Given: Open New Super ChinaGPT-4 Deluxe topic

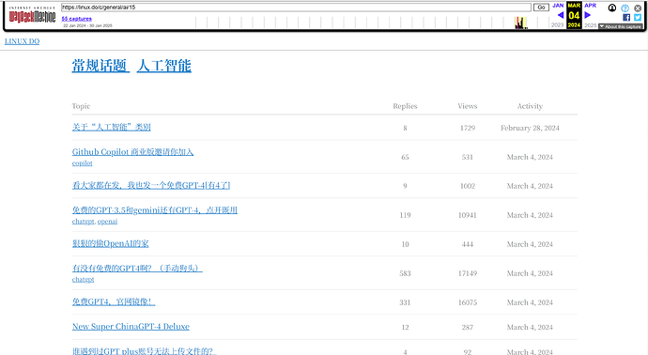Looking at the screenshot, I should 131,327.
